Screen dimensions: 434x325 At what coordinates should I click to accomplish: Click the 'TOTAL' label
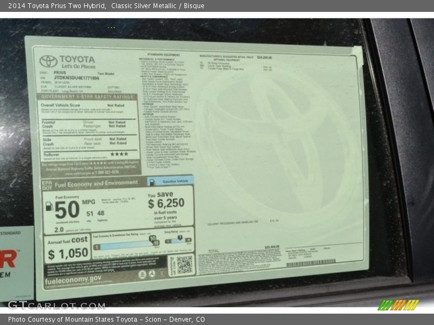(213, 251)
